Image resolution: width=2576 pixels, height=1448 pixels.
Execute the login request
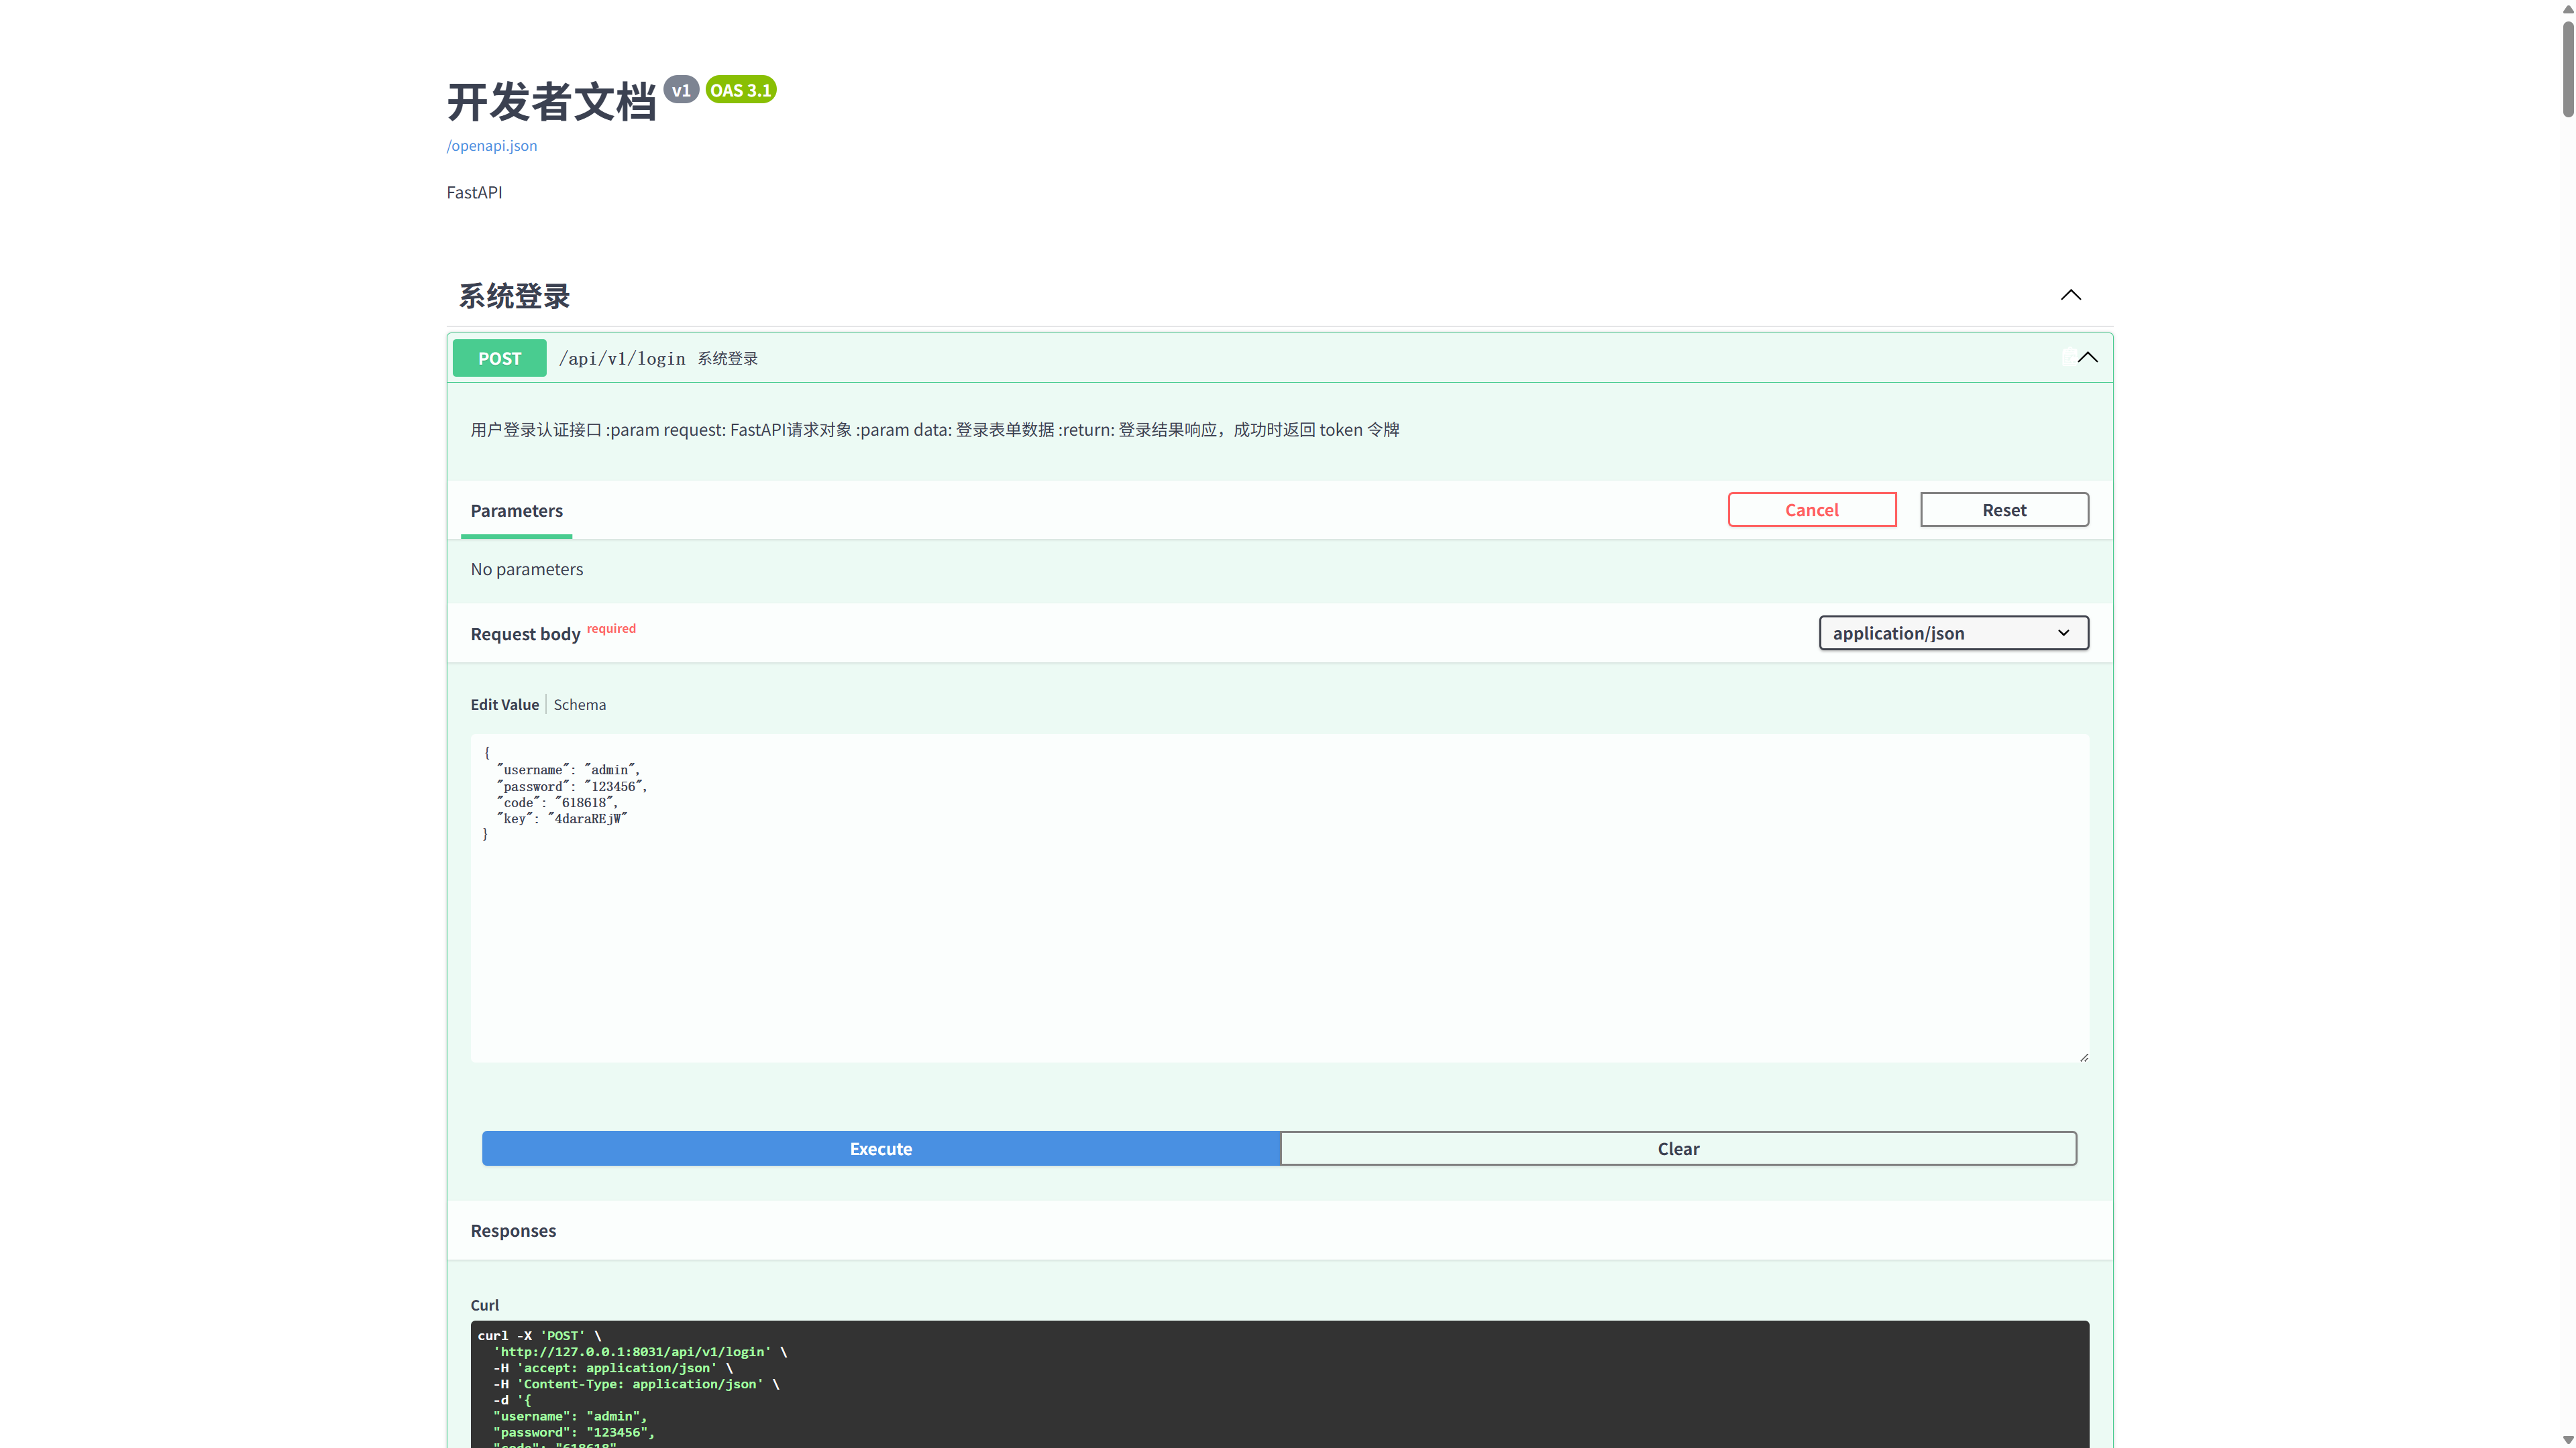click(881, 1148)
